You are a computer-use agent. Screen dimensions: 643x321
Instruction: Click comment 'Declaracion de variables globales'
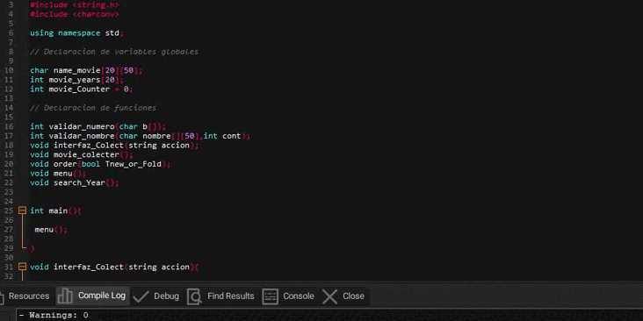114,52
